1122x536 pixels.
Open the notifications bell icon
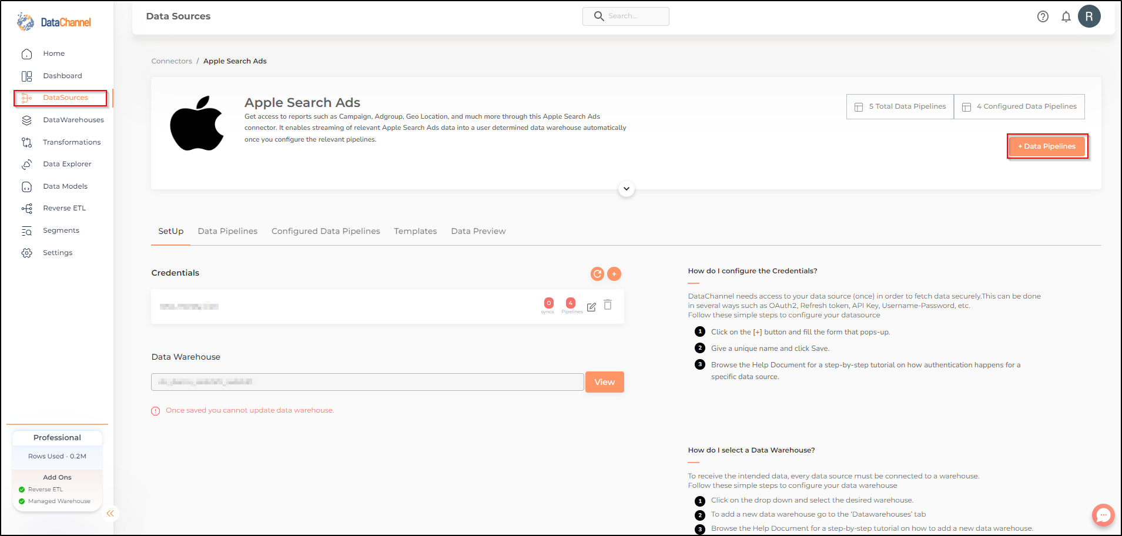click(x=1066, y=16)
